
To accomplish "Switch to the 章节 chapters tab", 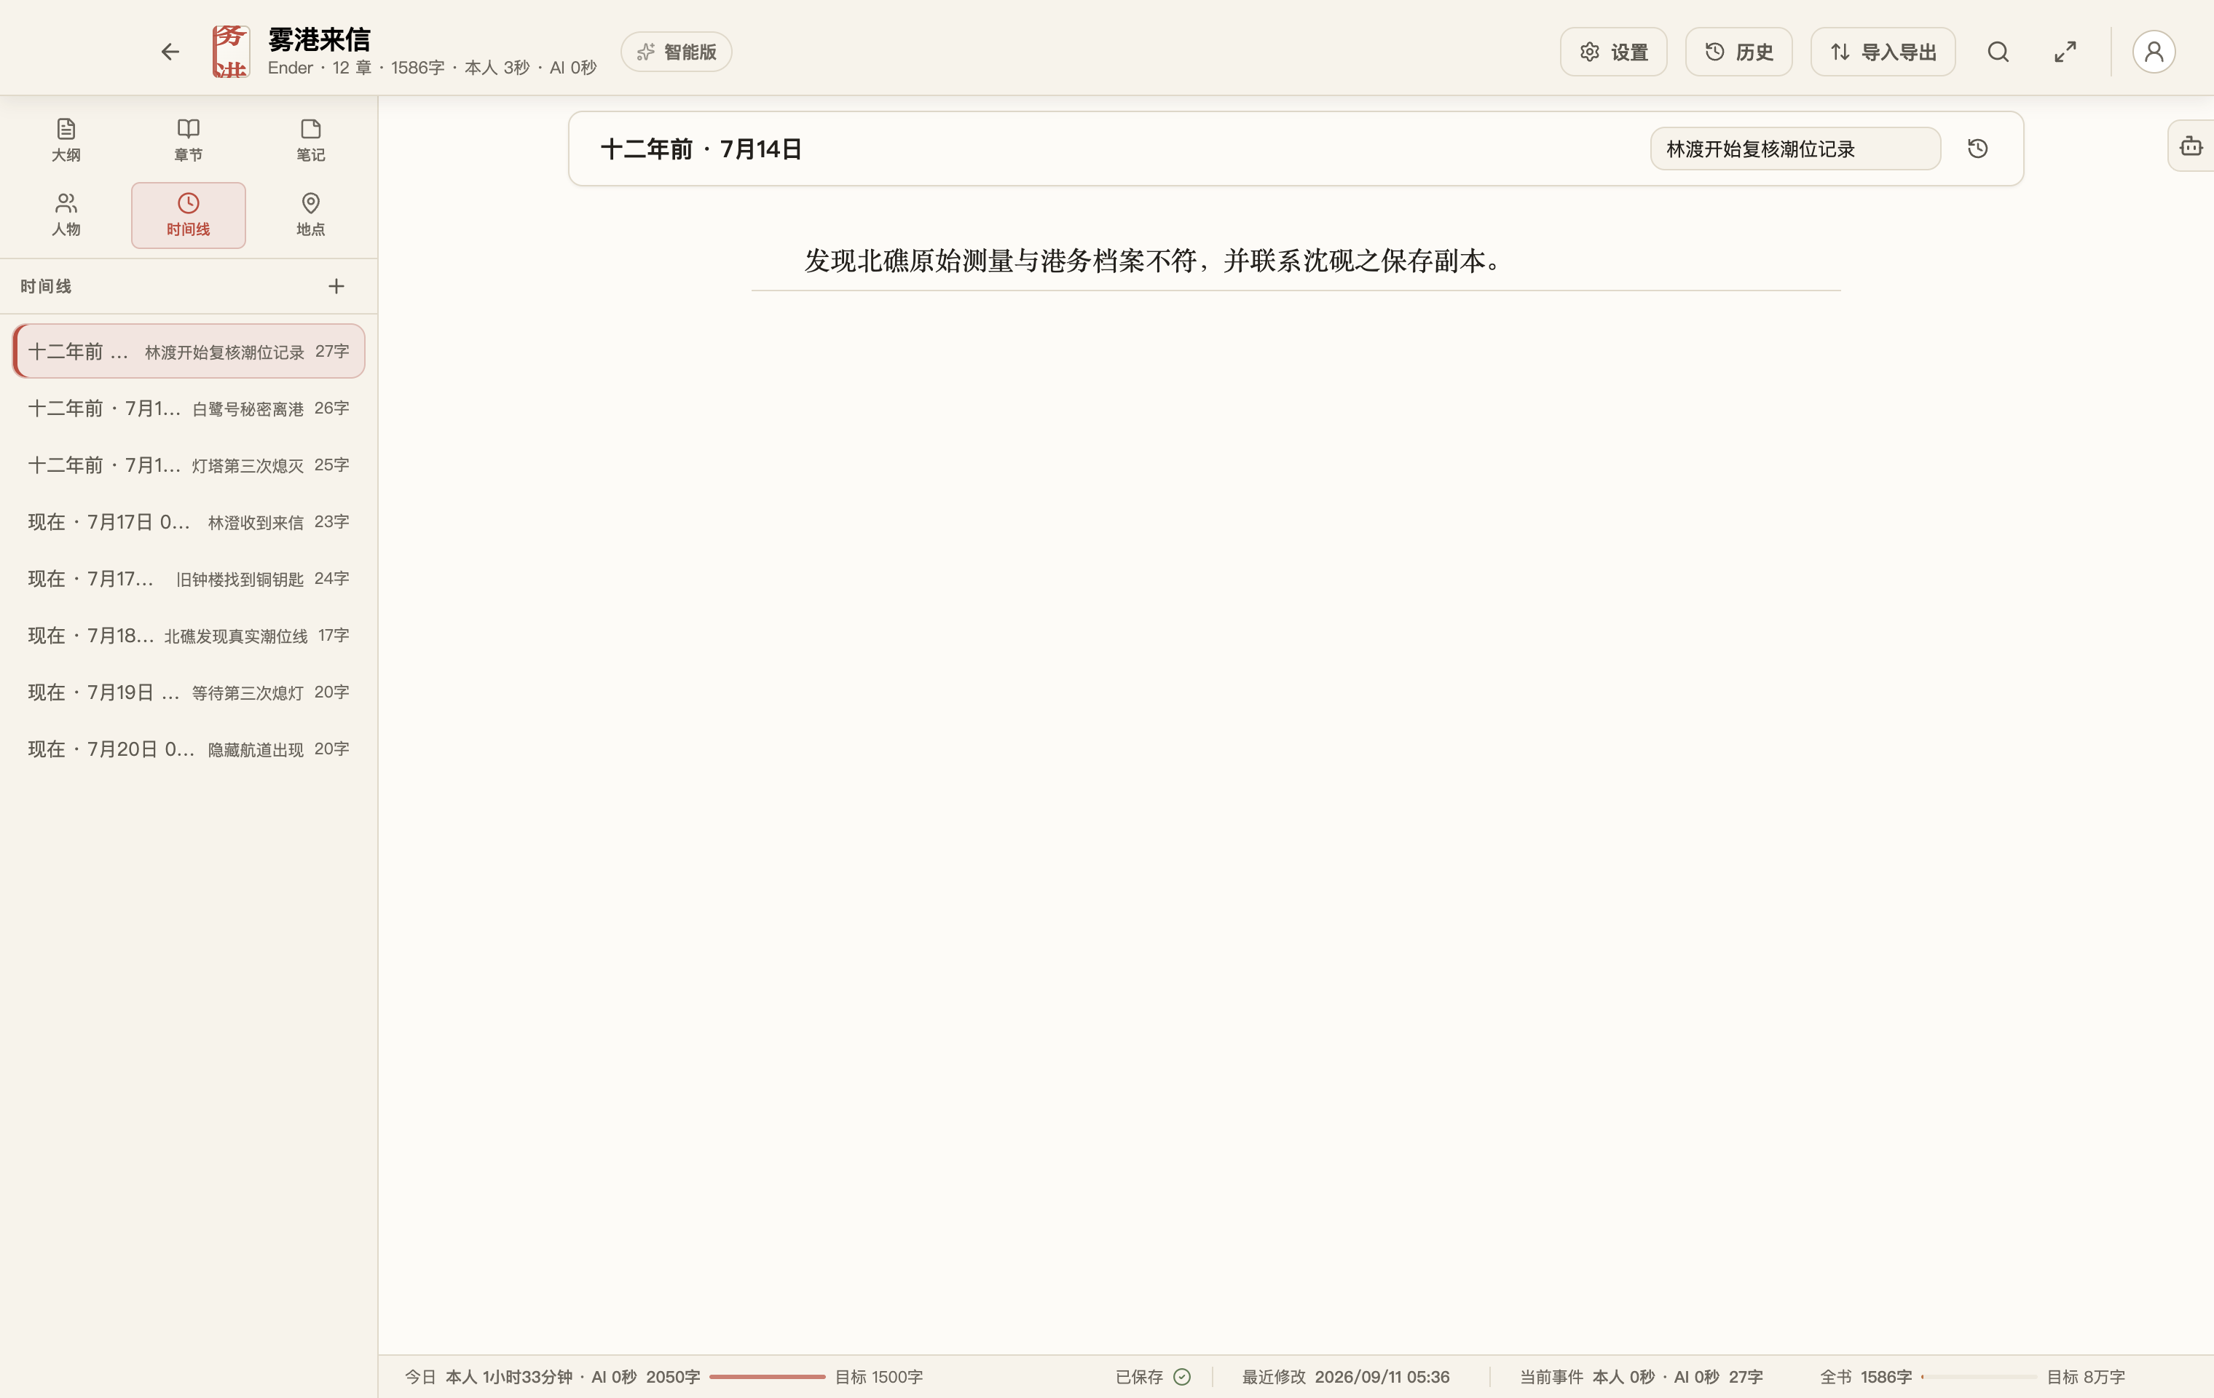I will 189,140.
